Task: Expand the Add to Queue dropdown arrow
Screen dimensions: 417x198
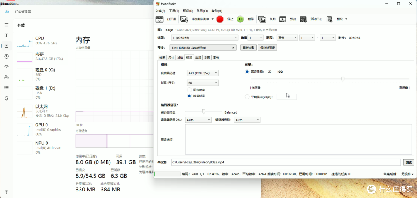Action: click(212, 19)
